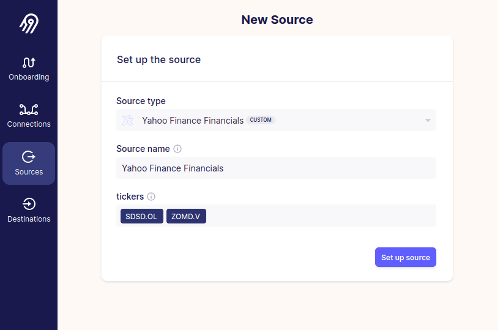Focus the Source name input field

point(276,168)
